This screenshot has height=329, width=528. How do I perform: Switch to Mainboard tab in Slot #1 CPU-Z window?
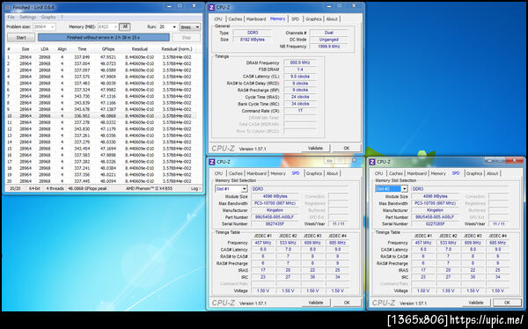256,173
